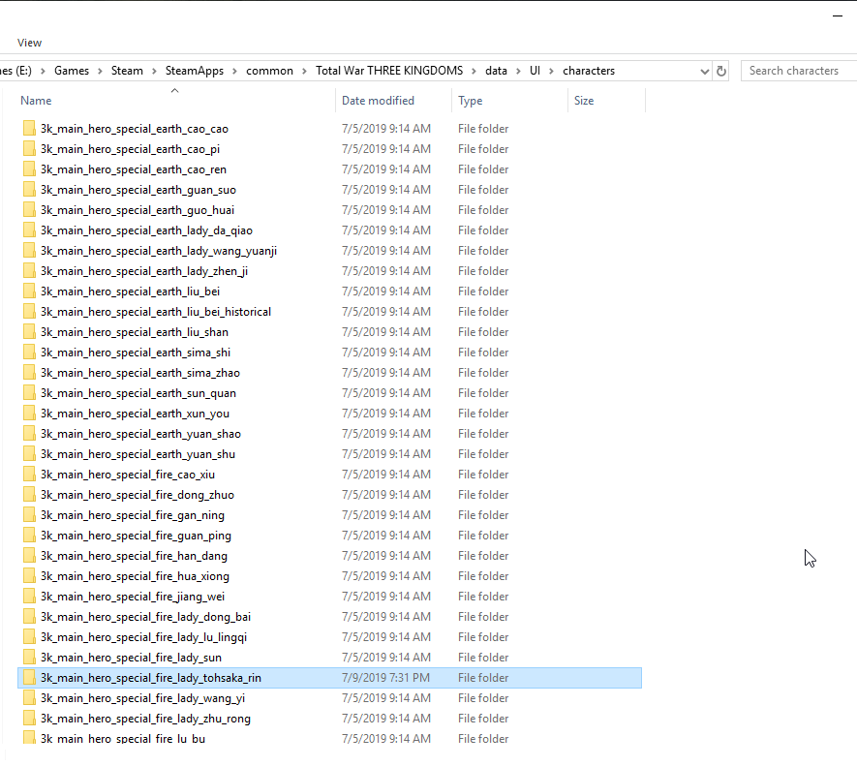Viewport: 857px width, 767px height.
Task: Select folder name 3k_main_hero_special_fire_lady_dong_bai
Action: (146, 617)
